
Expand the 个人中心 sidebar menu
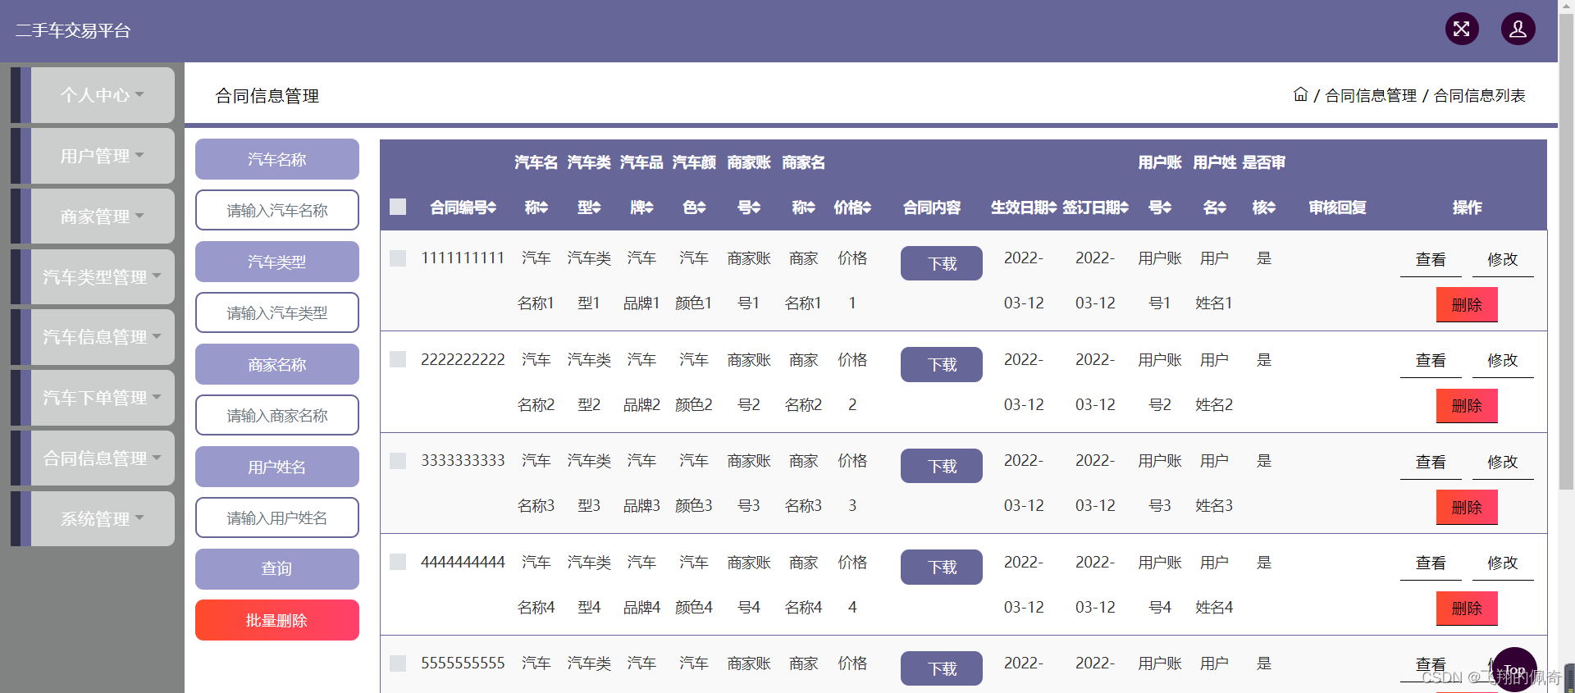(x=102, y=95)
